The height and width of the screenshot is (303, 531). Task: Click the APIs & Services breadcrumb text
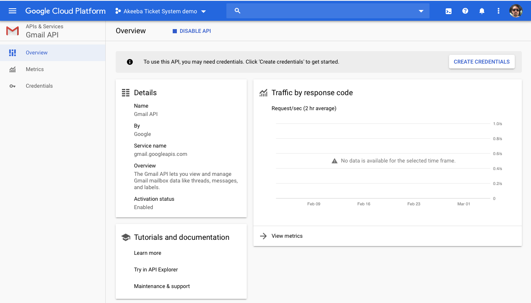[x=45, y=27]
